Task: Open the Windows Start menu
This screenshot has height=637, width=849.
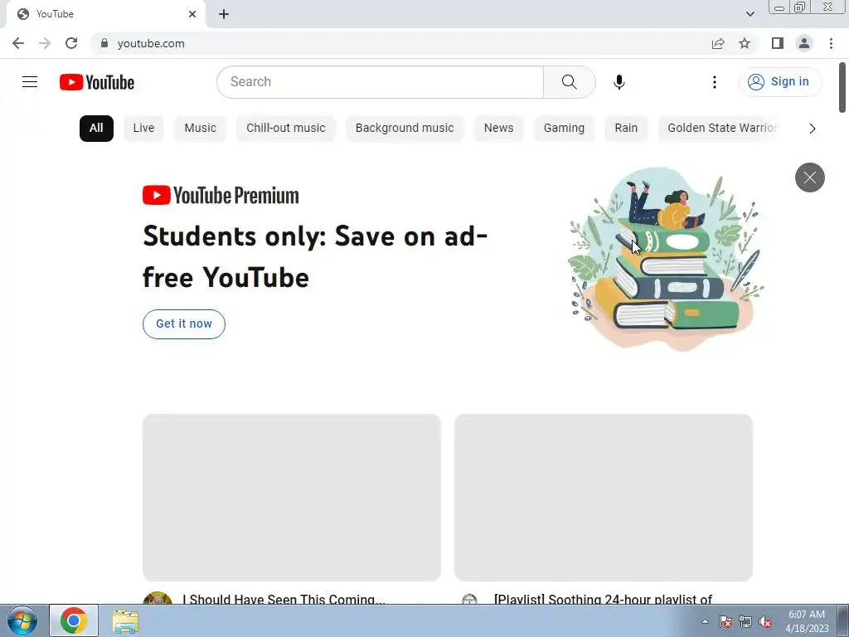Action: pyautogui.click(x=22, y=620)
